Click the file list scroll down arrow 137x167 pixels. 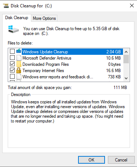tap(126, 78)
